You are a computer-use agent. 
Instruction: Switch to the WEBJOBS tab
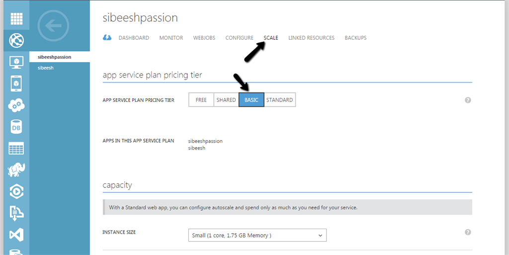pyautogui.click(x=204, y=38)
